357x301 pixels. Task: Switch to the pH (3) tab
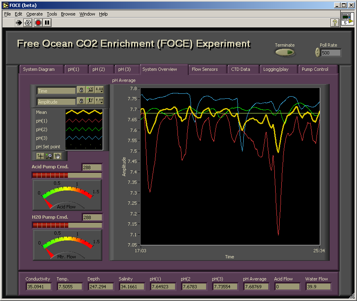pos(127,69)
